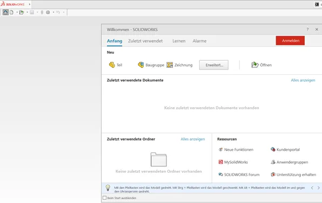Image resolution: width=322 pixels, height=203 pixels.
Task: Click the Options gear toolbar icon
Action: point(48,12)
